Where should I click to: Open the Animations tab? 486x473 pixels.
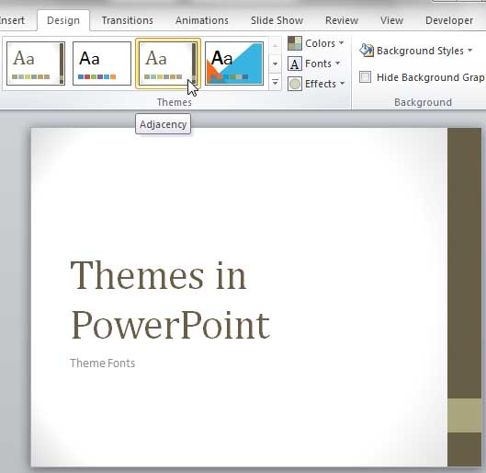click(202, 20)
